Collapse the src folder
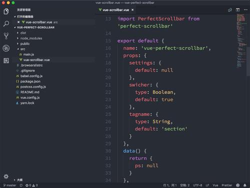This screenshot has height=188, width=250. point(18,49)
